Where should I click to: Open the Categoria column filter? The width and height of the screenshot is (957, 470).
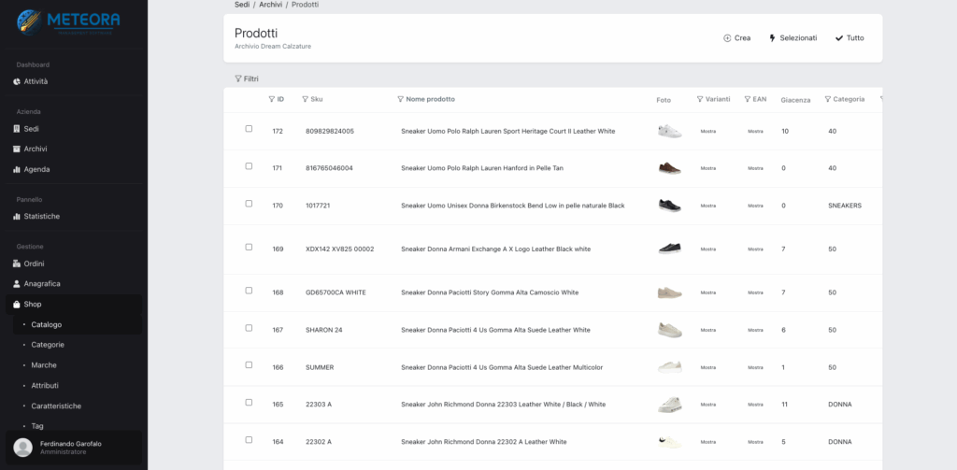pyautogui.click(x=844, y=99)
